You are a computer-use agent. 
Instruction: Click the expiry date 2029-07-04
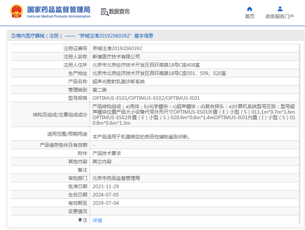[x=106, y=203]
